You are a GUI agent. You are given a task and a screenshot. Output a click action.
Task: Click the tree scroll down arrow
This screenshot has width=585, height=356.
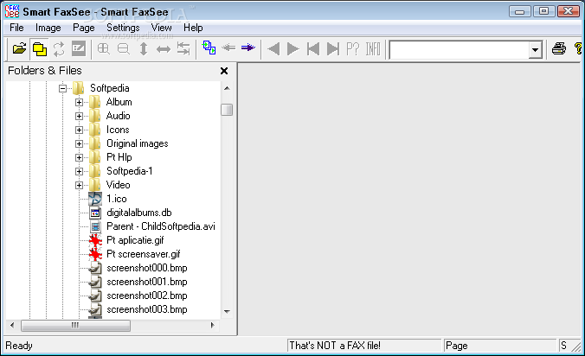pos(227,311)
